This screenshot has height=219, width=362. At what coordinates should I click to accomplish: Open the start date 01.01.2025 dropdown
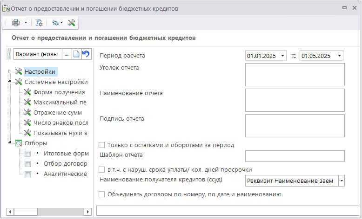(x=283, y=56)
